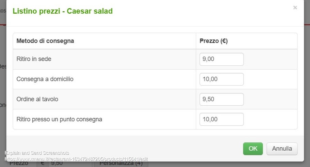Edit the Ritiro presso un punto consegna price
Image resolution: width=310 pixels, height=167 pixels.
point(222,119)
